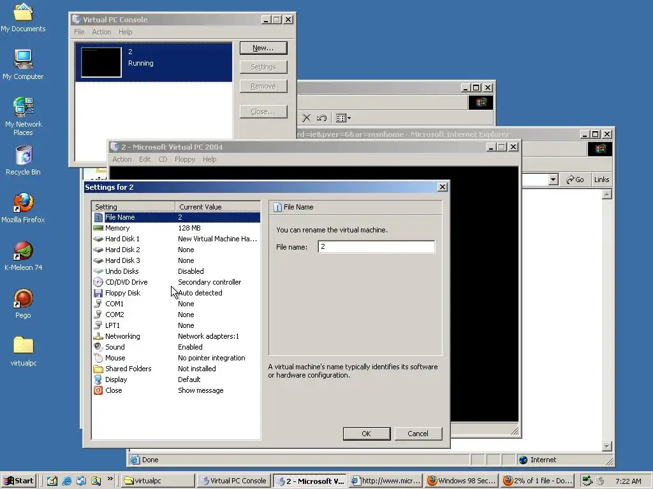Click the Start button
653x489 pixels.
[18, 481]
